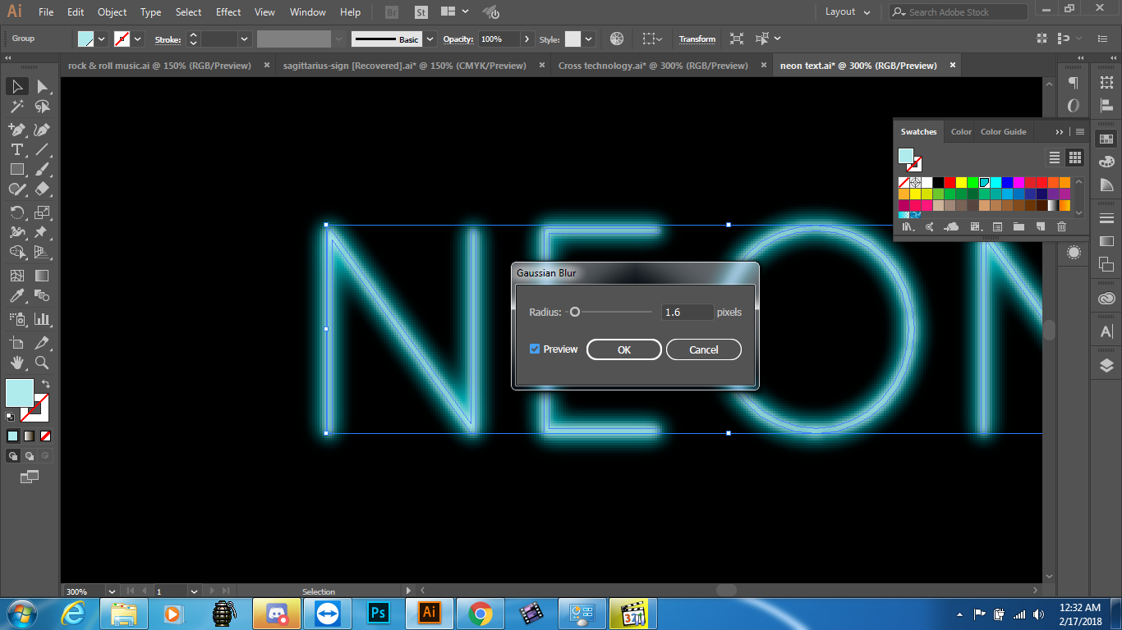1122x630 pixels.
Task: Pick the Zoom tool in toolbar
Action: pyautogui.click(x=42, y=362)
